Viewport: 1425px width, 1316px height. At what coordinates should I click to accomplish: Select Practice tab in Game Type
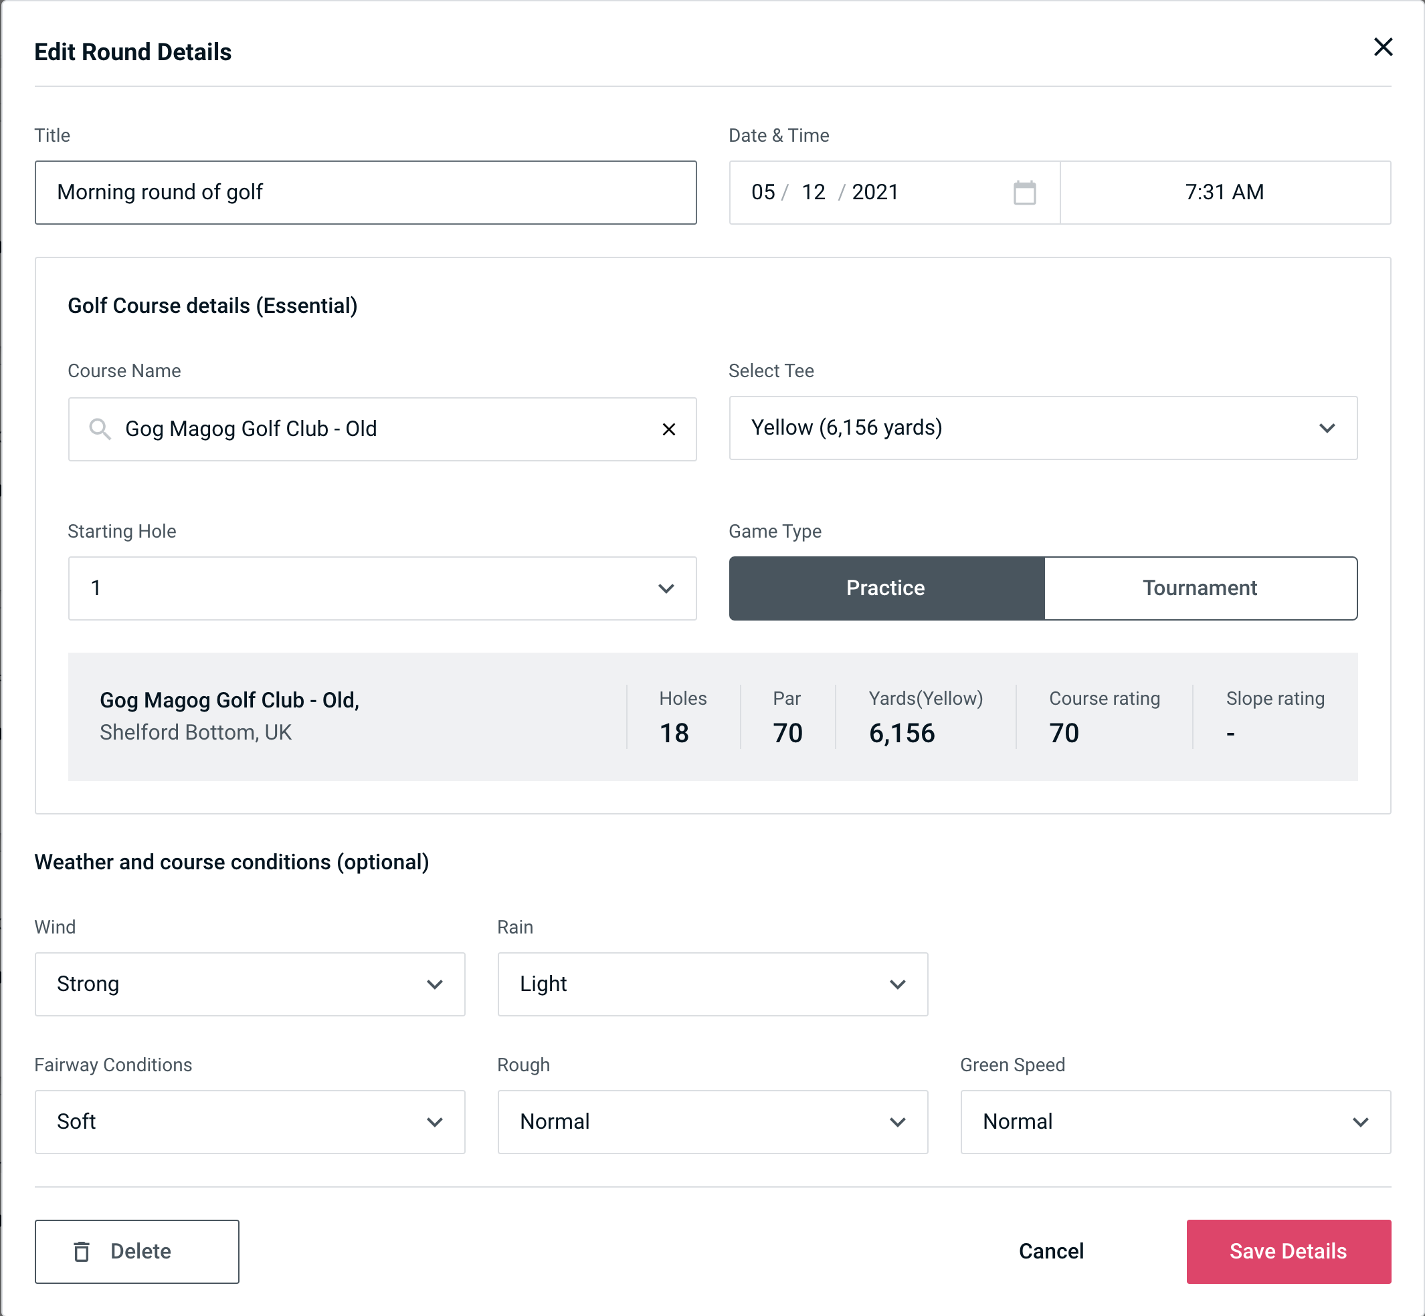pos(886,588)
